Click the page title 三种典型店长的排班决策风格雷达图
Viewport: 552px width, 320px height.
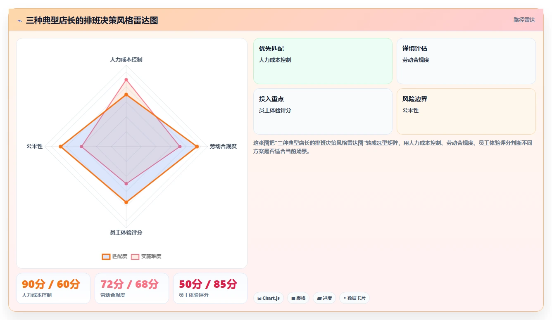point(92,20)
